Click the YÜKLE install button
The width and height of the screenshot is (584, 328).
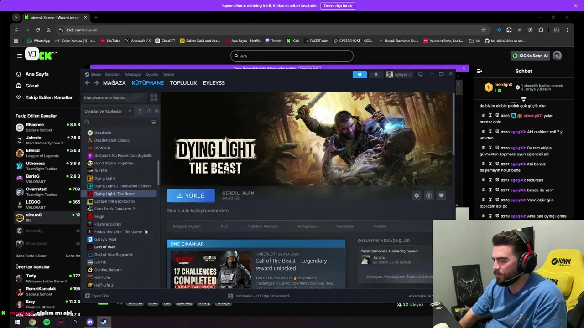click(191, 195)
